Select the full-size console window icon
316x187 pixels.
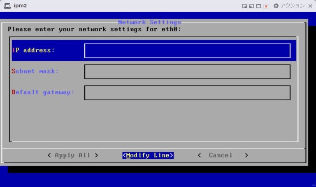[258, 6]
